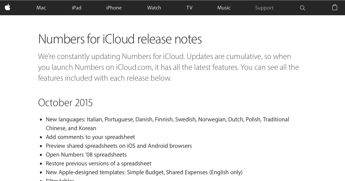Select the 'Add comments to your spreadsheet' line

[x=90, y=137]
